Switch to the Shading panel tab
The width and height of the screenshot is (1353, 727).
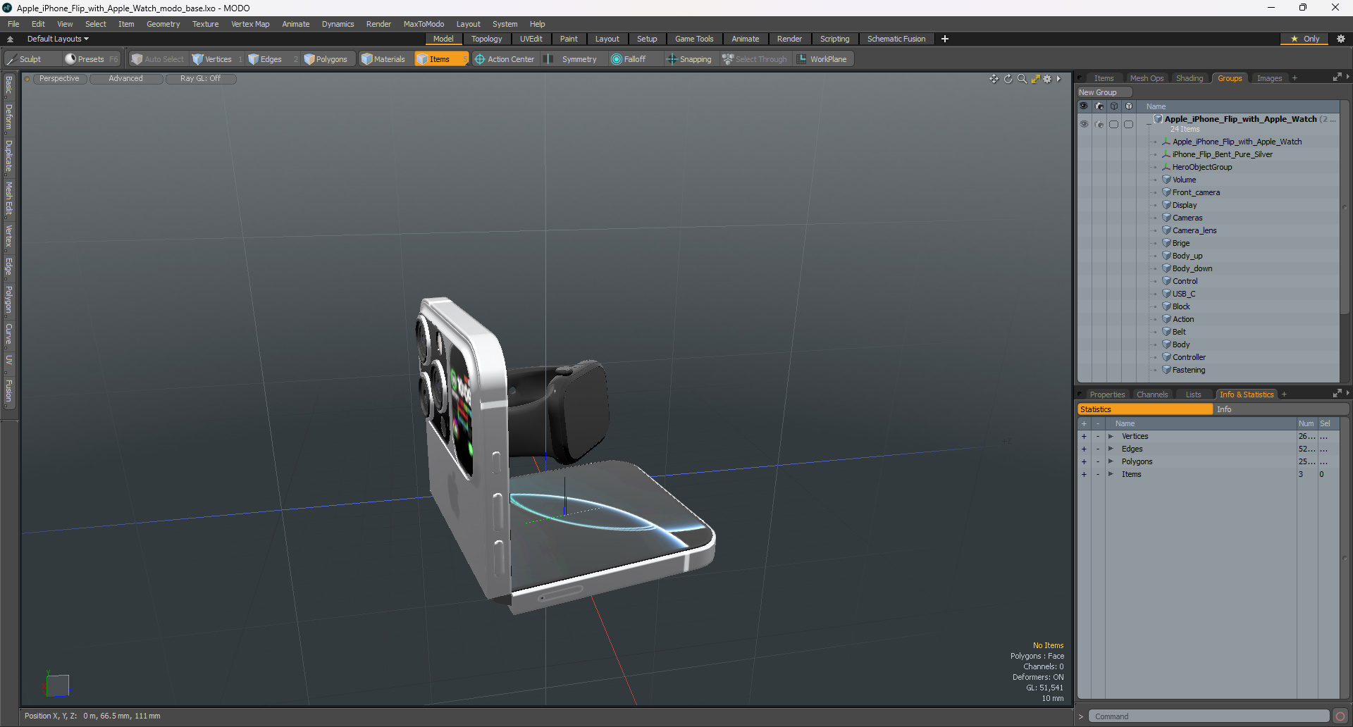[x=1190, y=78]
